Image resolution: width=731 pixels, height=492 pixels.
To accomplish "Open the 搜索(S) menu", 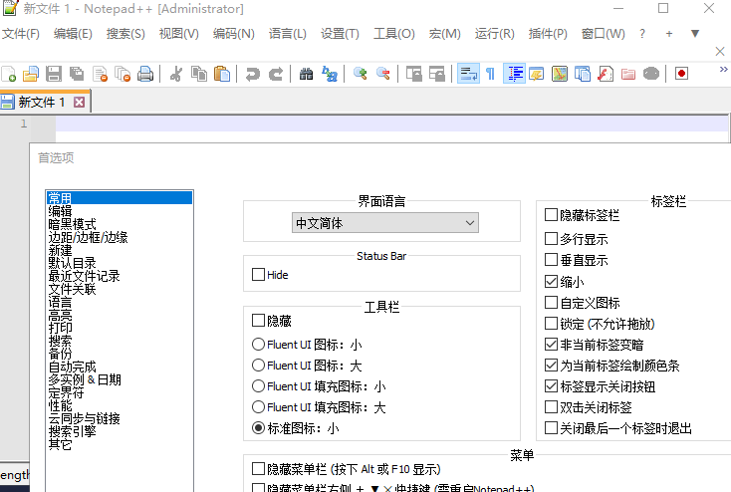I will [x=125, y=34].
